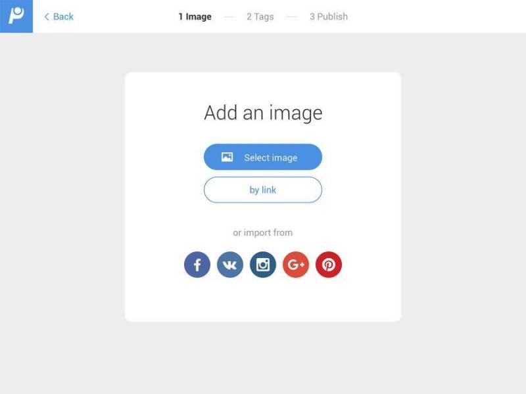This screenshot has height=394, width=526.
Task: Click the or import from label
Action: point(262,232)
